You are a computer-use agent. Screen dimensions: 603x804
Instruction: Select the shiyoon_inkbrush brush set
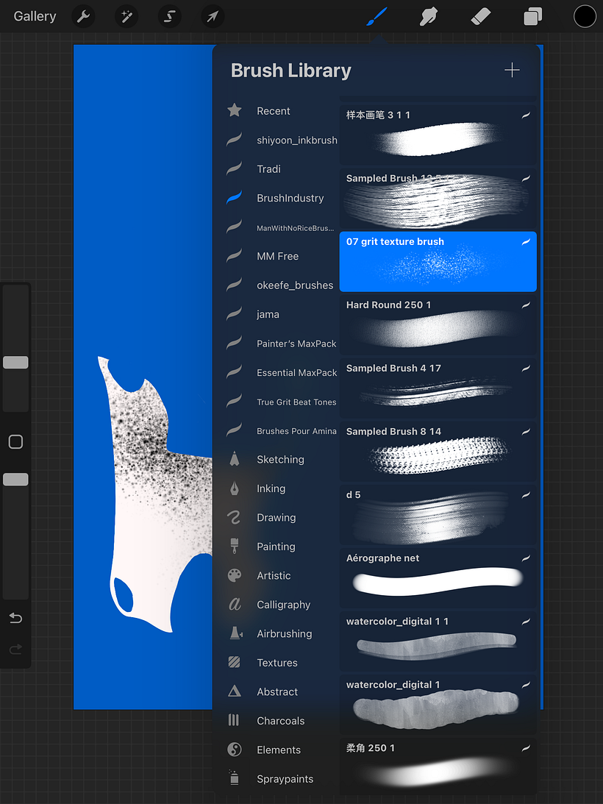click(x=280, y=140)
